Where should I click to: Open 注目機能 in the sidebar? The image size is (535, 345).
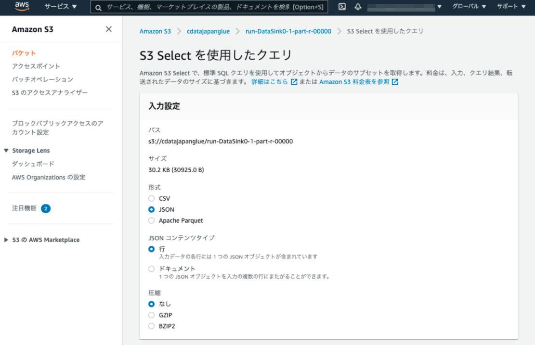click(x=24, y=208)
